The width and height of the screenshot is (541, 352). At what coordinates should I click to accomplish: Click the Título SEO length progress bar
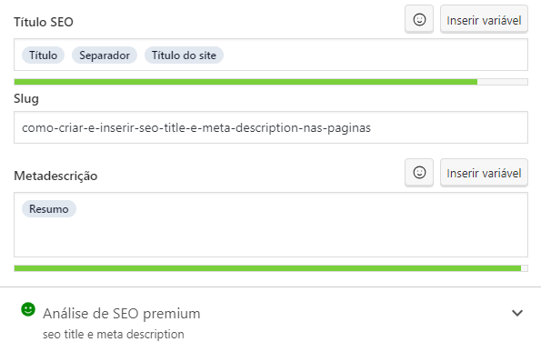[x=271, y=82]
